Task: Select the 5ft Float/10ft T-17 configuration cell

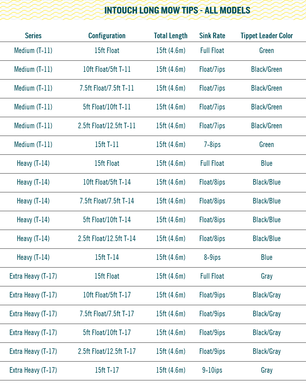Action: [107, 333]
